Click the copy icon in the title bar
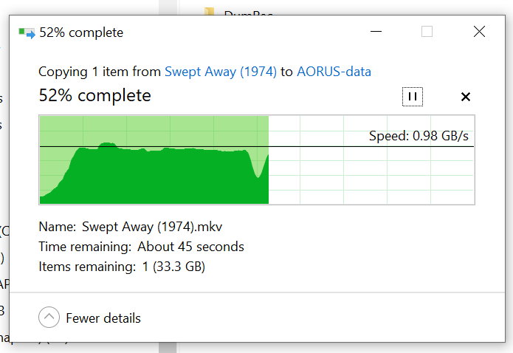This screenshot has width=513, height=353. tap(27, 32)
